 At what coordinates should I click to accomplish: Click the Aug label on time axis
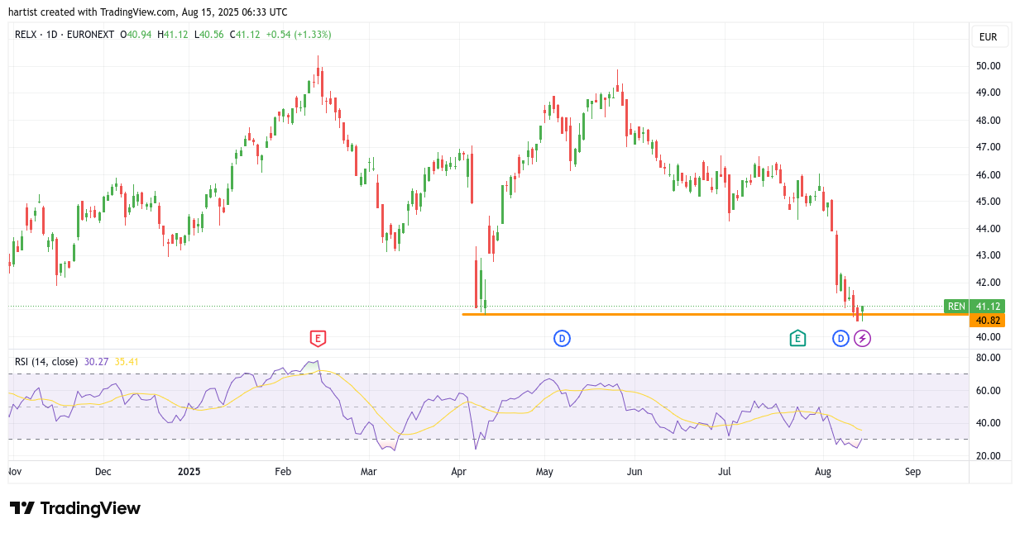[823, 472]
